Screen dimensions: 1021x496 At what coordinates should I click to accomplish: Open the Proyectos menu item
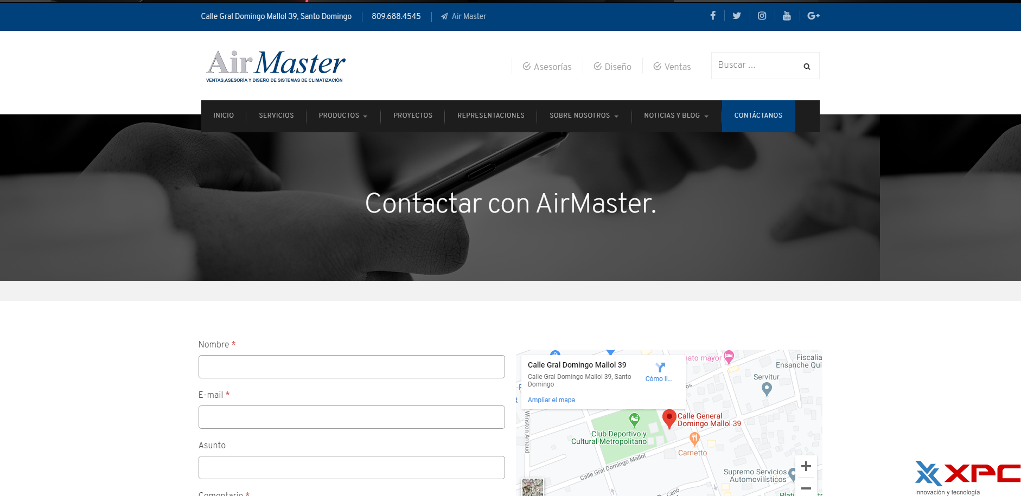(x=413, y=115)
